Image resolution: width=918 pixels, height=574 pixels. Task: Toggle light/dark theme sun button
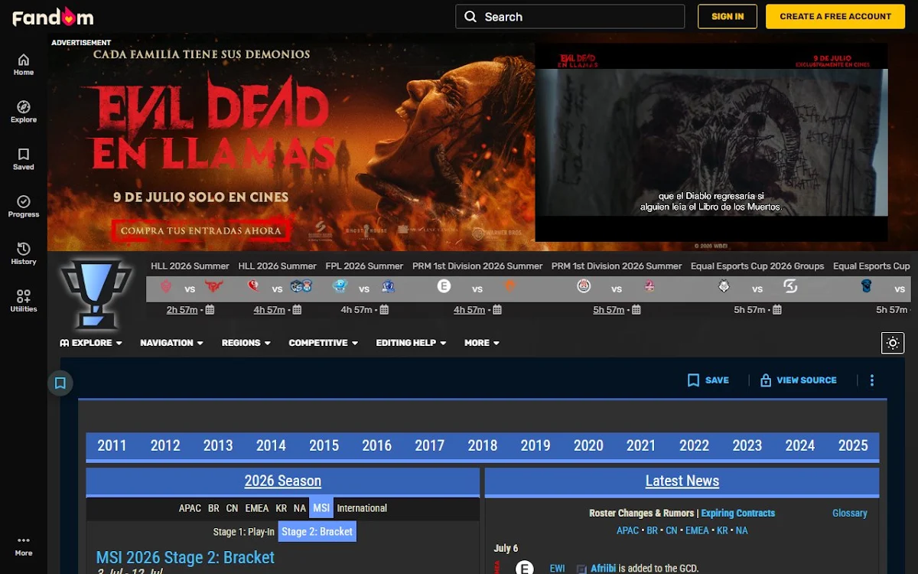point(893,343)
